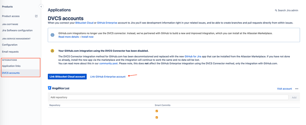
Task: Click the blue info icon in the GitHub notice
Action: [52, 35]
